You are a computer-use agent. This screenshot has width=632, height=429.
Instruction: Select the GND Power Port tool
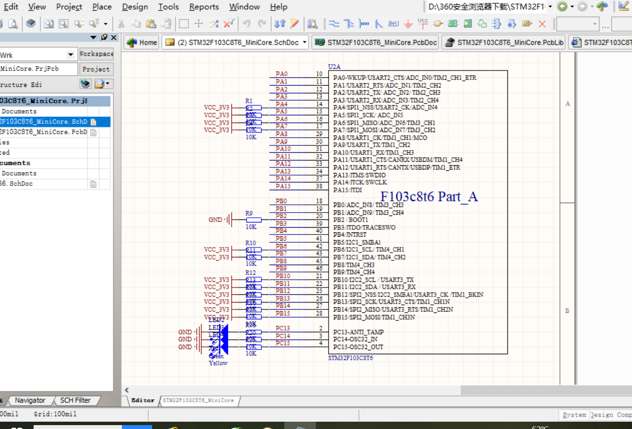[408, 24]
